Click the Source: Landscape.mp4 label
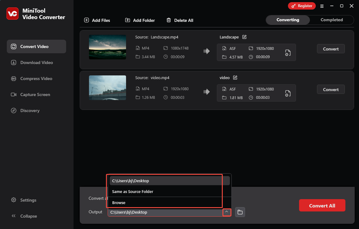Image resolution: width=359 pixels, height=229 pixels. [157, 37]
